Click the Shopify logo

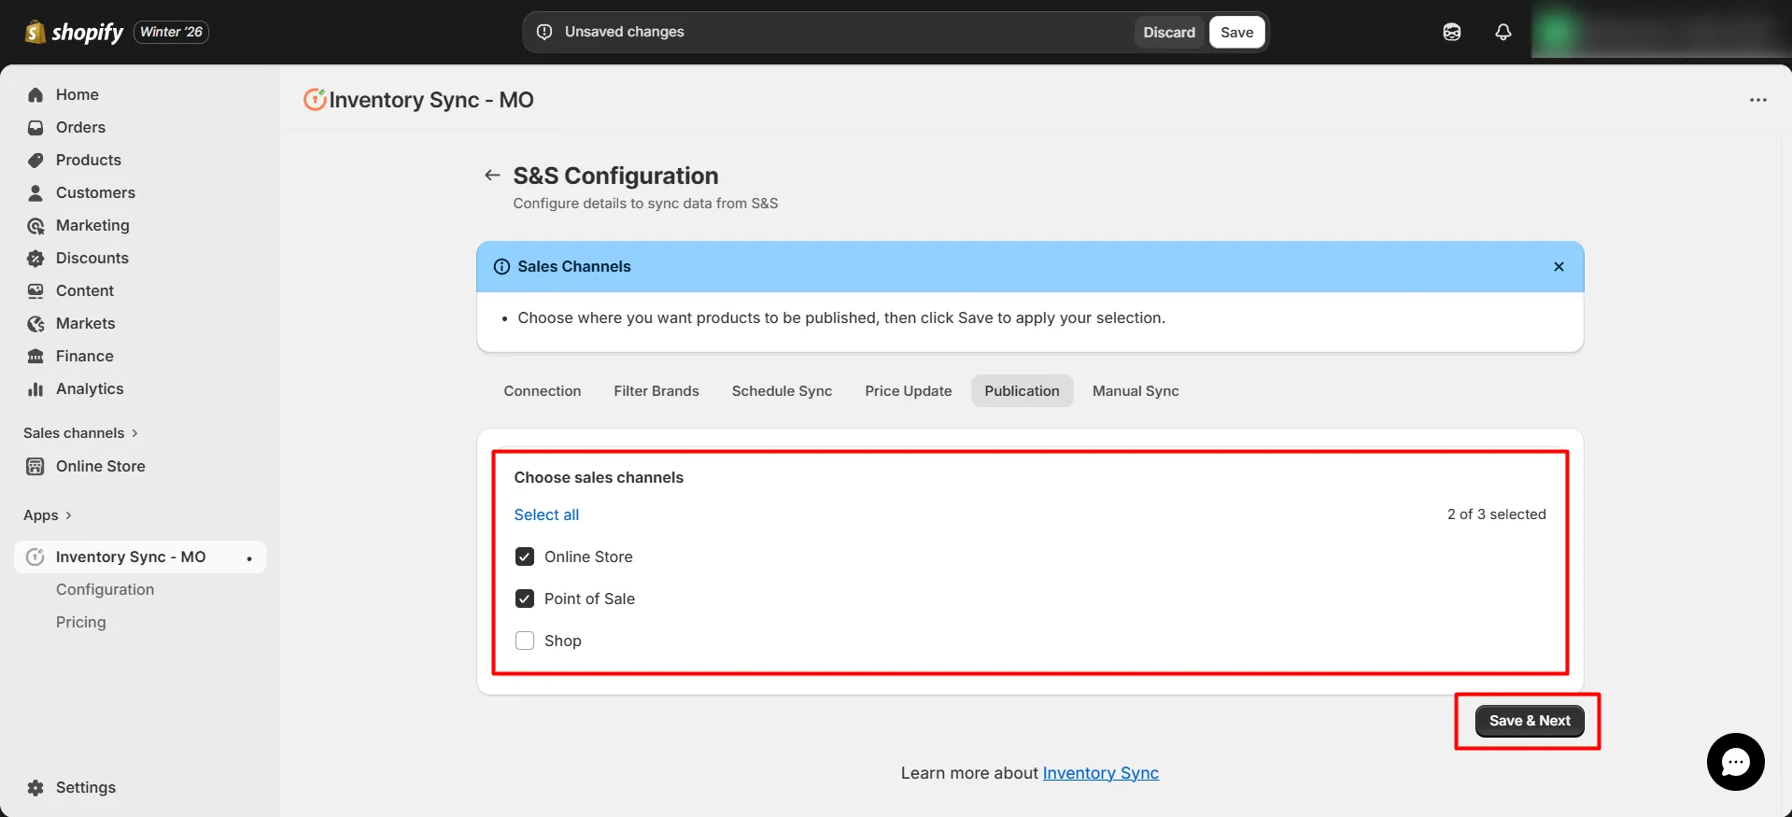(x=74, y=32)
